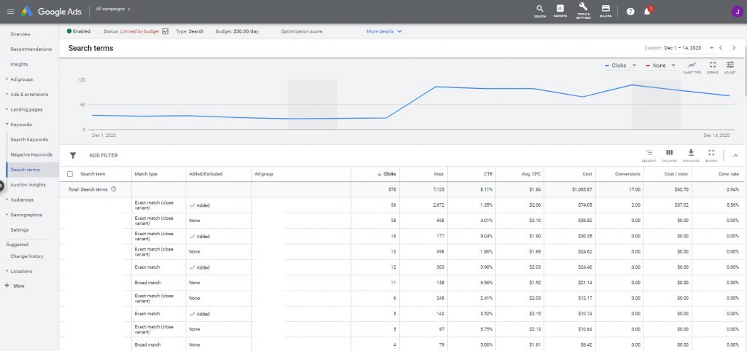This screenshot has width=747, height=351.
Task: Click the blue Clicks trend line on chart
Action: pos(410,103)
